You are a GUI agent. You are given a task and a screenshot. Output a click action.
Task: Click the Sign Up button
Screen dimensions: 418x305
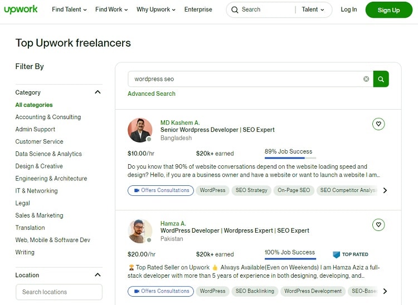[388, 10]
